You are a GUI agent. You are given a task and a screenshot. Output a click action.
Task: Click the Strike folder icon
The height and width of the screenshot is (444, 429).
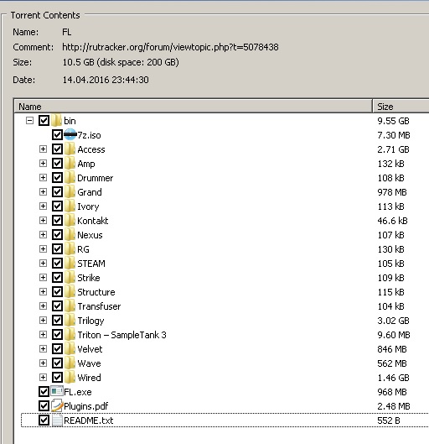tap(70, 278)
